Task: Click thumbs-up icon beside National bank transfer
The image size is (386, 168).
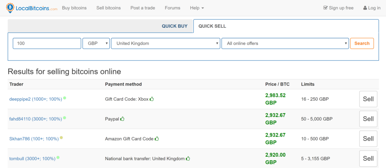Action: pyautogui.click(x=188, y=159)
